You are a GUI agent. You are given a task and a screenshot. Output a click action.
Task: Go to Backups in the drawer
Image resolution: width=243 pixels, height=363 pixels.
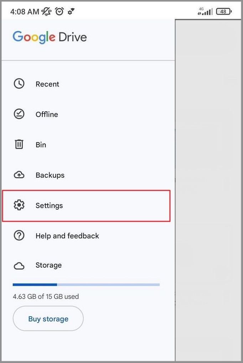pyautogui.click(x=50, y=175)
